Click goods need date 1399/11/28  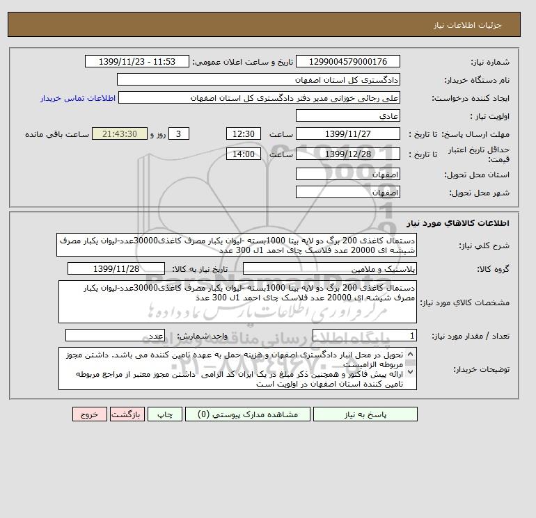click(x=116, y=268)
